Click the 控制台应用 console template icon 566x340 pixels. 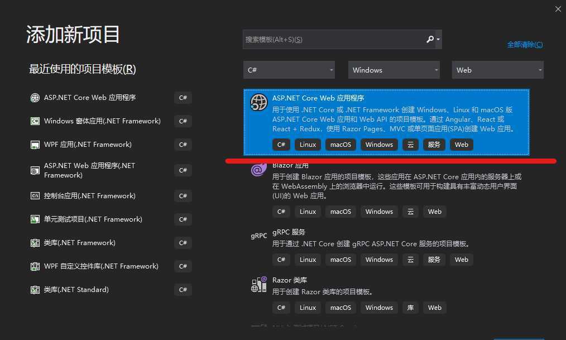35,196
